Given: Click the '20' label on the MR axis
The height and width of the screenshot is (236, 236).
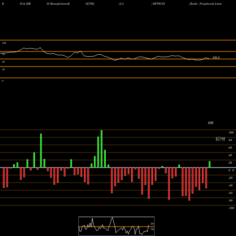Looking at the screenshot, I should 230,163.
